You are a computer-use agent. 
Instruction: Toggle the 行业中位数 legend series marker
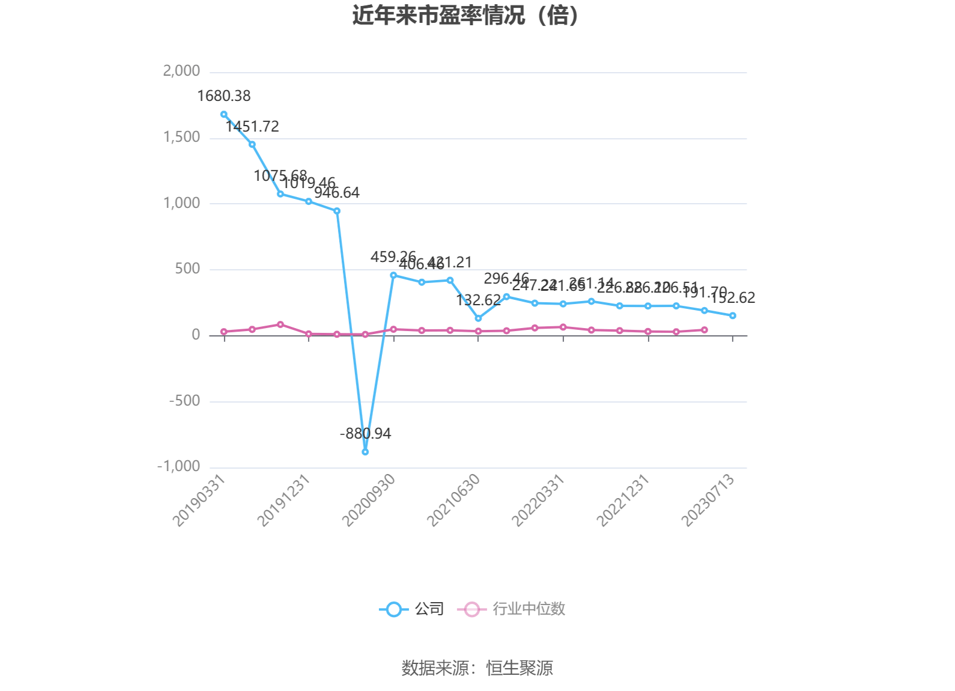click(471, 609)
